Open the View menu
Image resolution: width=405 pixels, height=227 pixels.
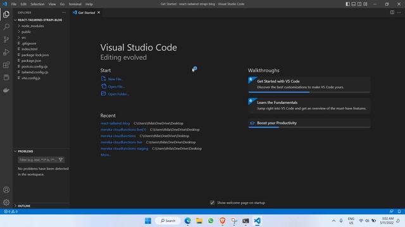coord(52,4)
